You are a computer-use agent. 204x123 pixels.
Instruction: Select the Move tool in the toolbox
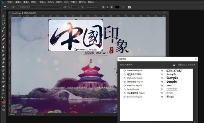(x=3, y=16)
